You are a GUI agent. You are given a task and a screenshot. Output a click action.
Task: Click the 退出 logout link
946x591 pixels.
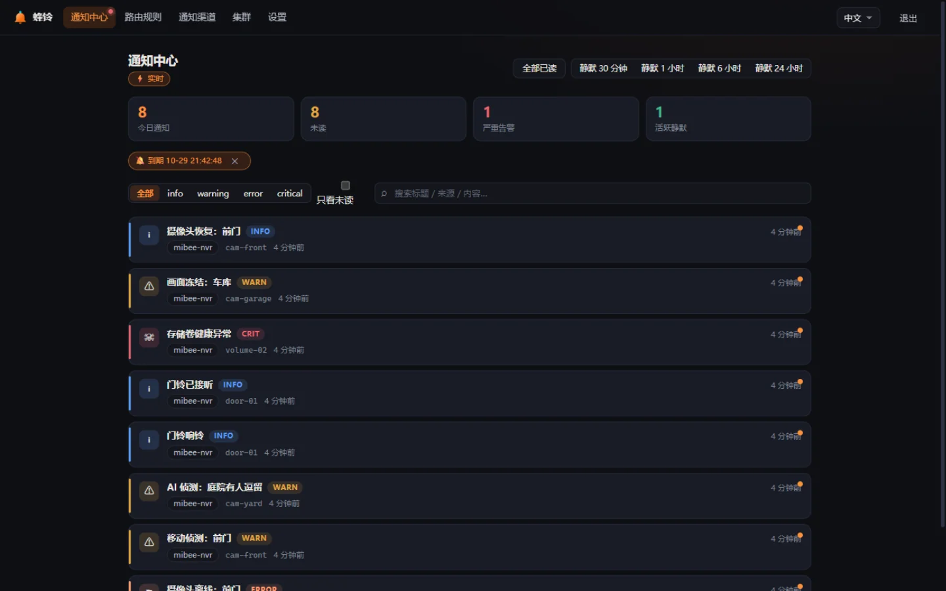click(908, 18)
